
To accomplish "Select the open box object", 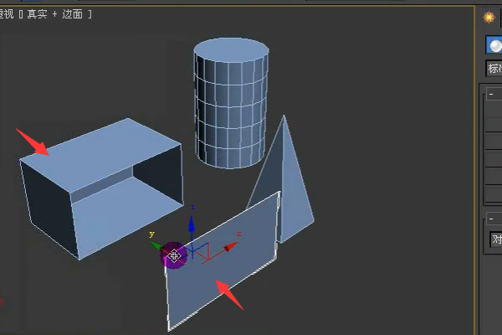I will [x=101, y=188].
